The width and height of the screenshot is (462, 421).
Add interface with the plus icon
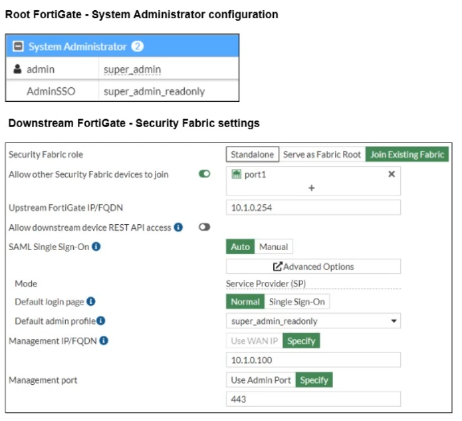312,188
